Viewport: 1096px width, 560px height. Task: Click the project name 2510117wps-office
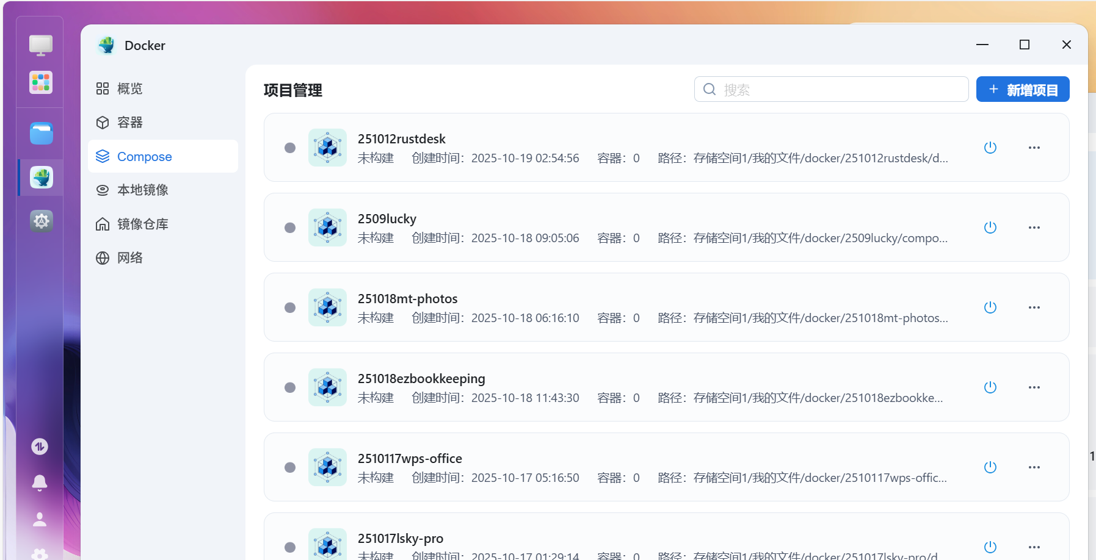410,459
